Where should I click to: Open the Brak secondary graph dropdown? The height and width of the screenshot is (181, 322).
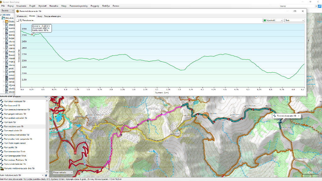click(x=294, y=20)
